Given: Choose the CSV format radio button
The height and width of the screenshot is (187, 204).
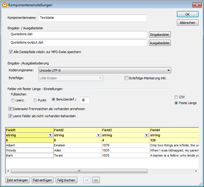Looking at the screenshot, I should 176,97.
